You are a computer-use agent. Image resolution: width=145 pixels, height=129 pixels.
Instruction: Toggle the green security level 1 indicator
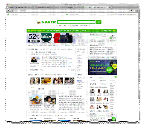coord(111,38)
